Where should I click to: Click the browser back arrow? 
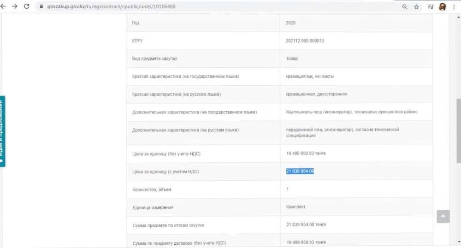point(4,6)
